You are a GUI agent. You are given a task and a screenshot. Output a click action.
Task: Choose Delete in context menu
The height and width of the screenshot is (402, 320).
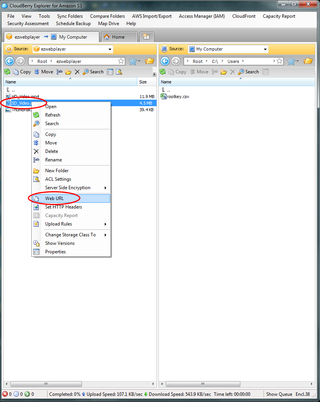[71, 151]
